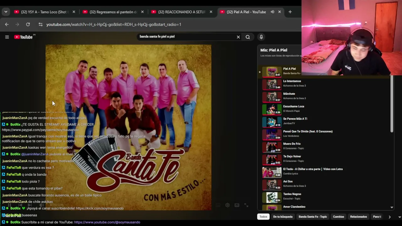
Task: Open the player settings gear
Action: (227, 205)
